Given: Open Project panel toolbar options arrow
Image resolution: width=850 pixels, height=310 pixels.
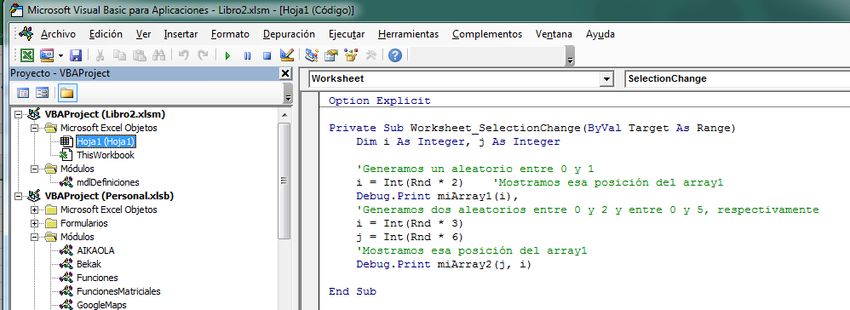Looking at the screenshot, I should (288, 93).
